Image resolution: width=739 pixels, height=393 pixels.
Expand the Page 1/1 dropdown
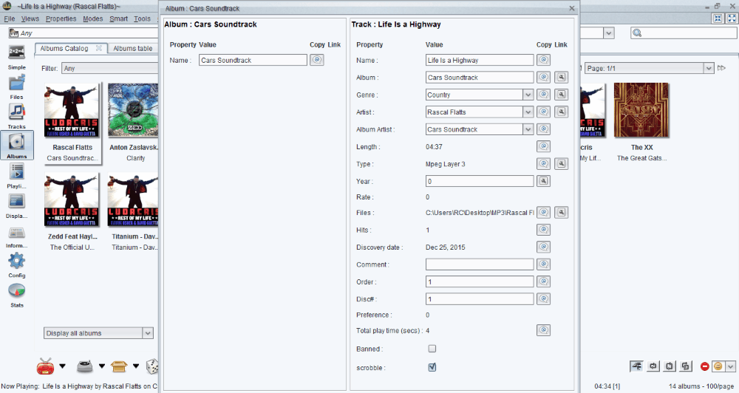click(x=709, y=68)
